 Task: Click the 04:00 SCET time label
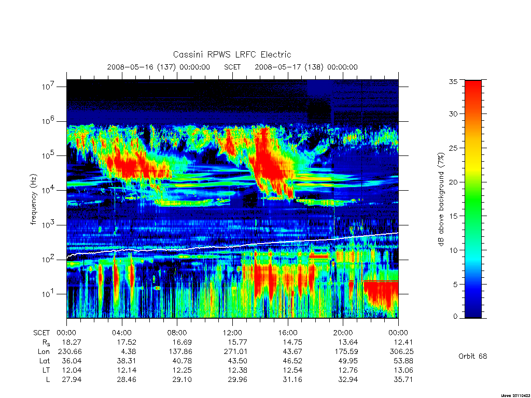coord(121,333)
